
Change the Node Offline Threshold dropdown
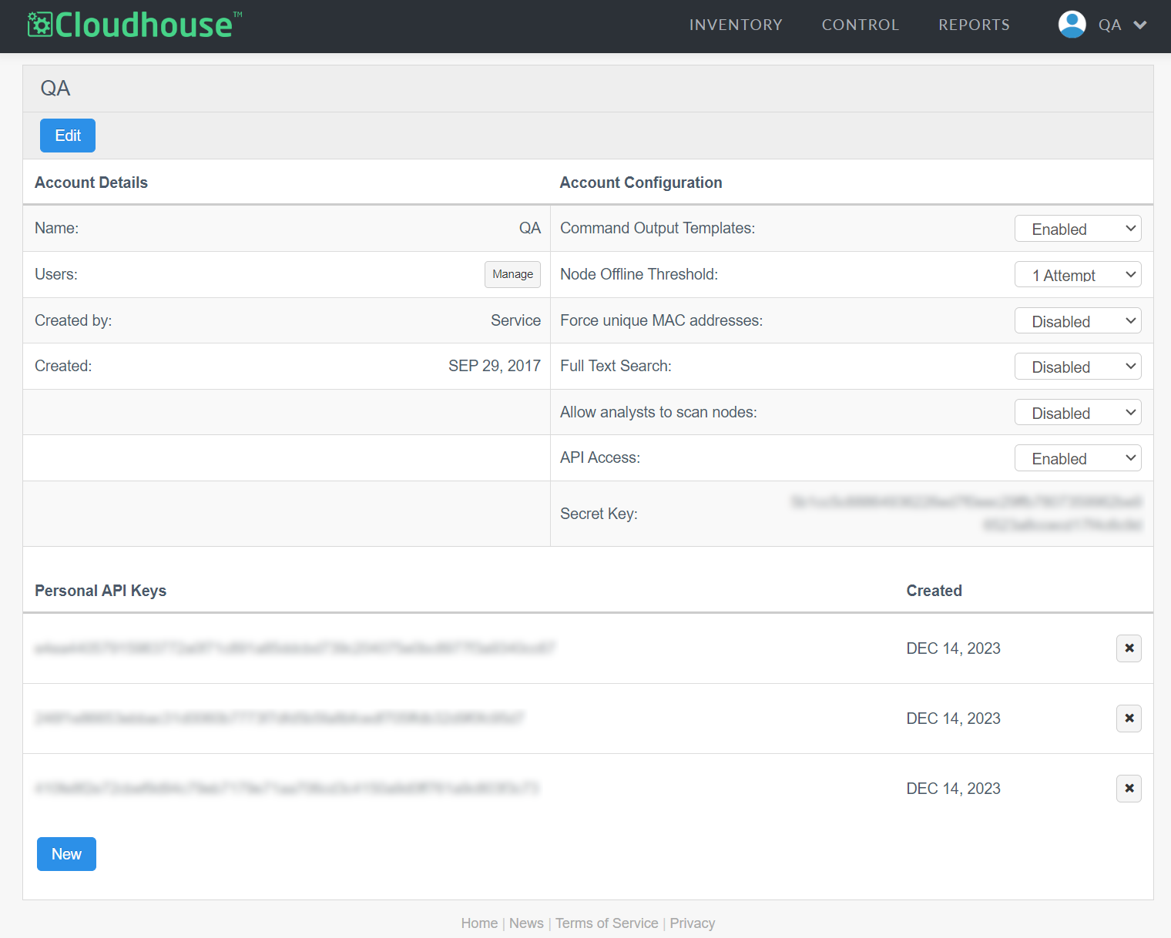pos(1077,275)
